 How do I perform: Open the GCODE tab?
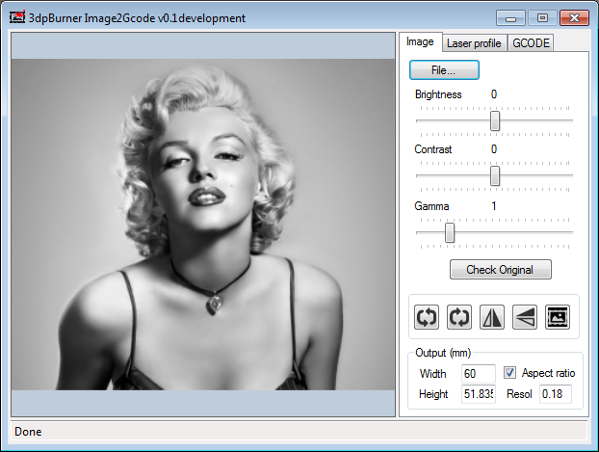click(x=531, y=43)
